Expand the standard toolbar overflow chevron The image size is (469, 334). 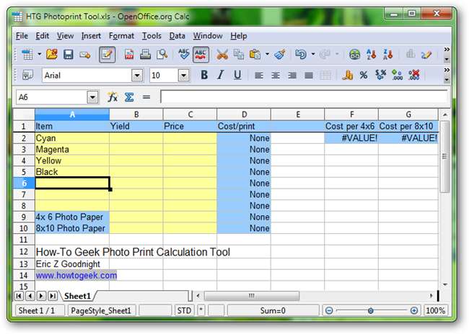[447, 50]
